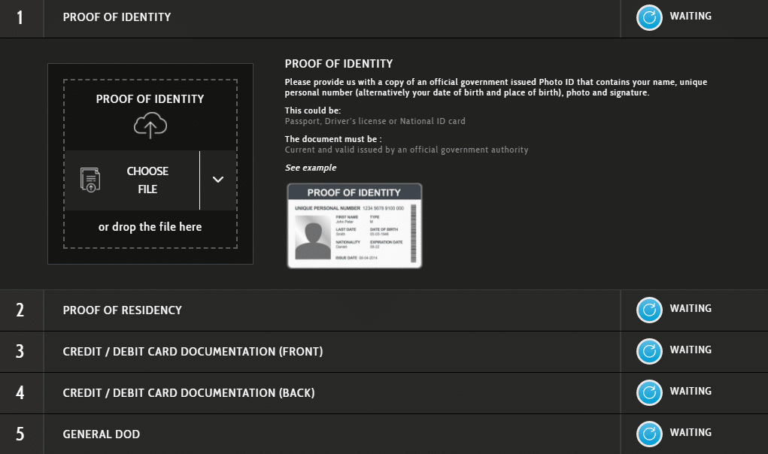Click 'This could be:' label
768x454 pixels.
(313, 110)
